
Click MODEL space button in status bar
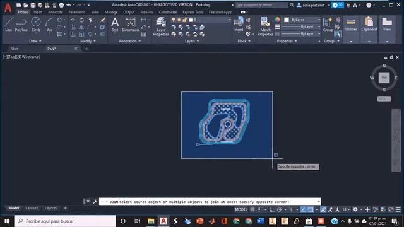point(241,209)
